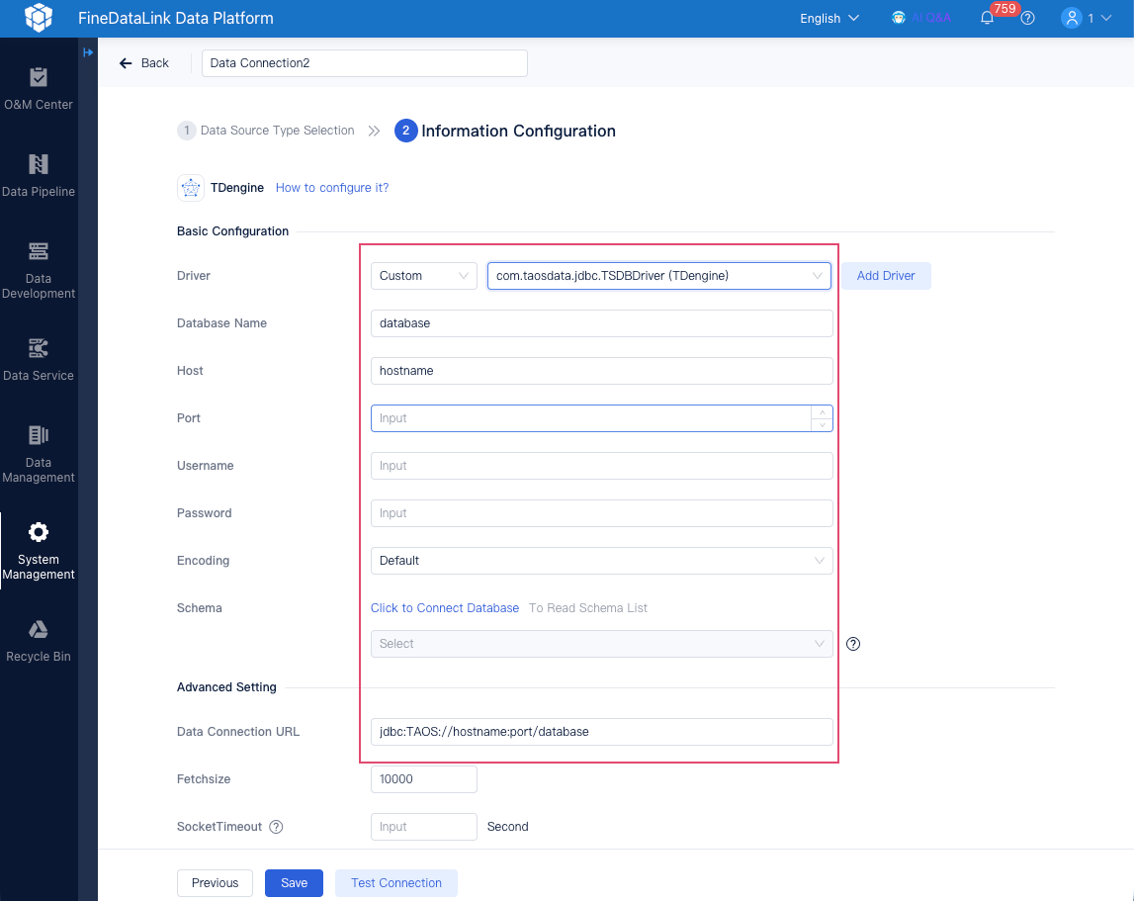The height and width of the screenshot is (901, 1134).
Task: Open AI Q&A assistant
Action: click(x=921, y=18)
